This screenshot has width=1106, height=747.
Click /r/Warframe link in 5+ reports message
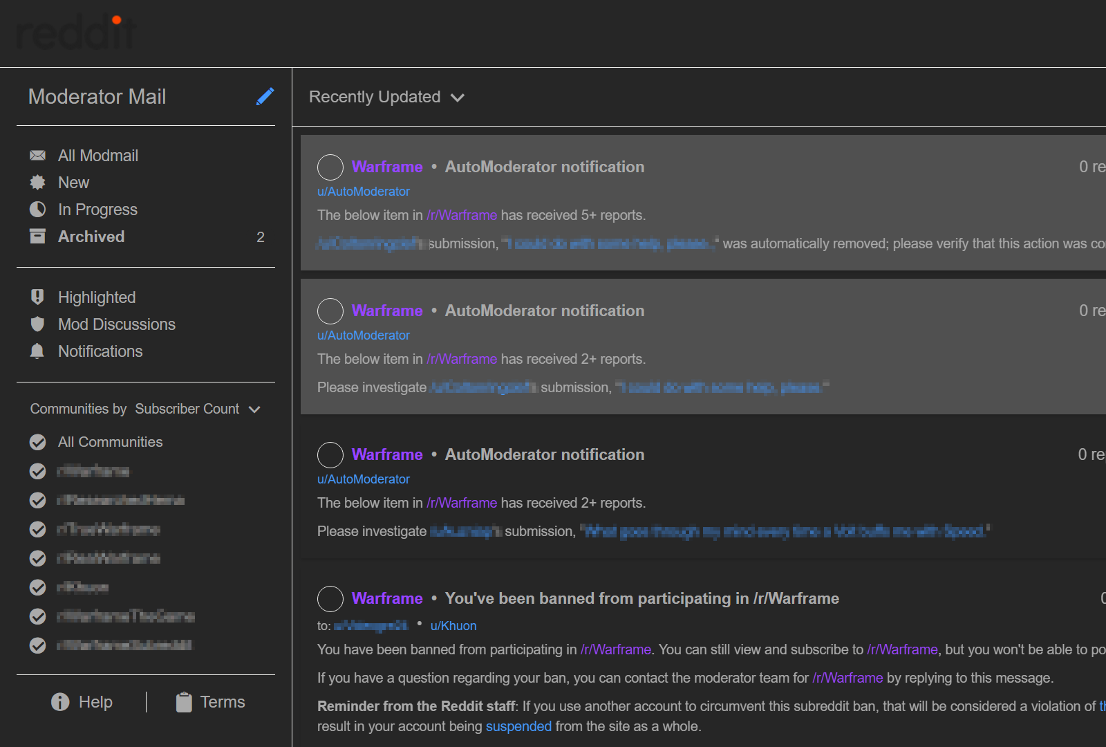(x=462, y=215)
